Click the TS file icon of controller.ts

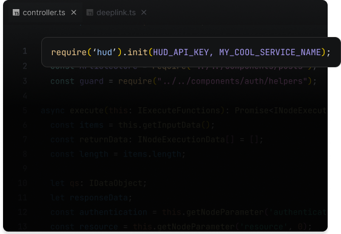(x=16, y=13)
